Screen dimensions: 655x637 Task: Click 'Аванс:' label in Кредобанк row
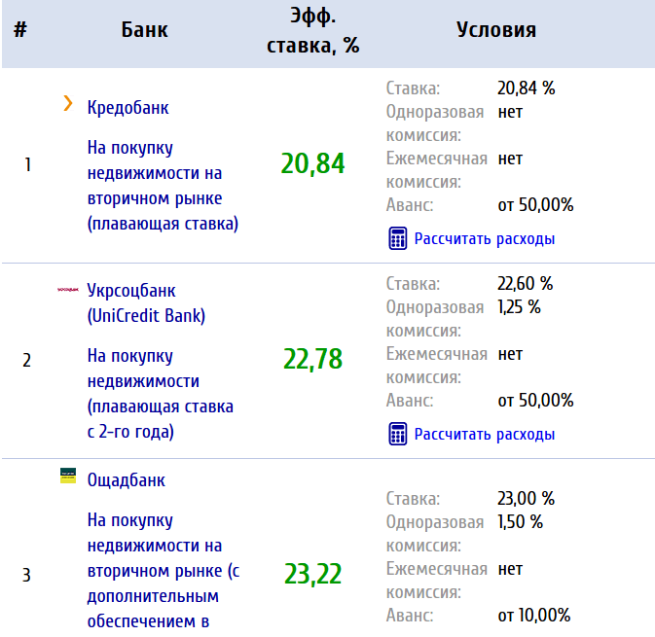pos(410,205)
